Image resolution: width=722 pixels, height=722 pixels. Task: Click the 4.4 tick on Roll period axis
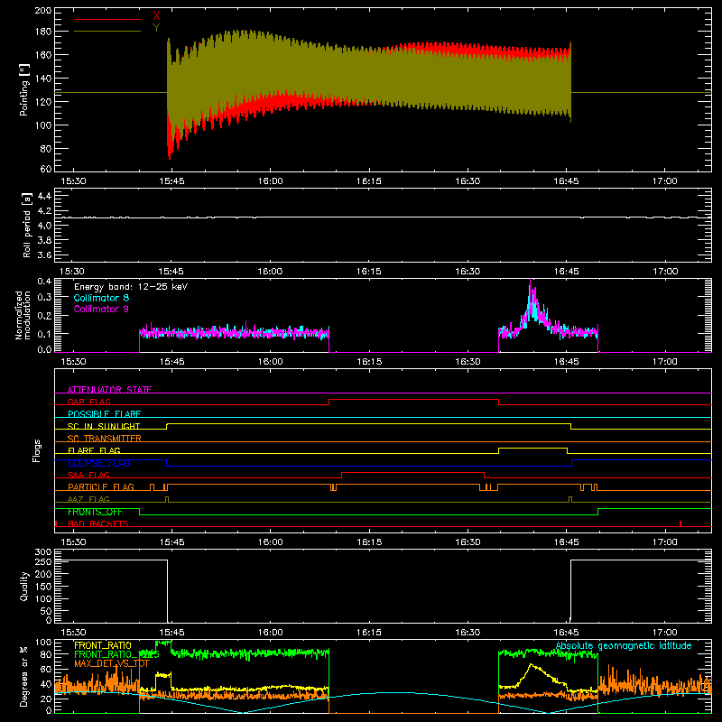[44, 196]
